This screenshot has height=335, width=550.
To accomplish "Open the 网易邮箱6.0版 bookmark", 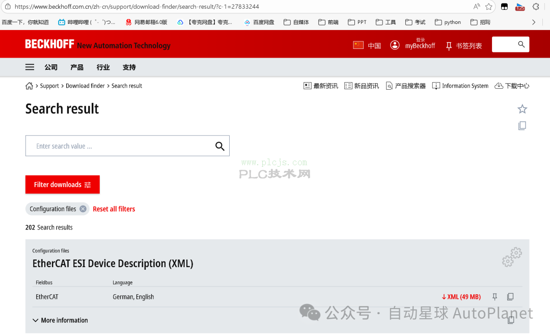I will pos(146,22).
